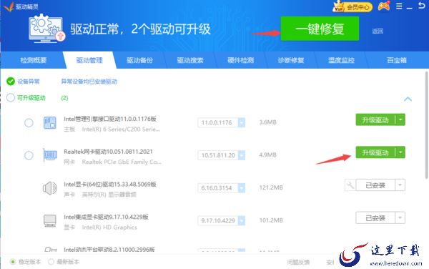
Task: Click Intel(R) HD Graphics device name
Action: [x=109, y=228]
